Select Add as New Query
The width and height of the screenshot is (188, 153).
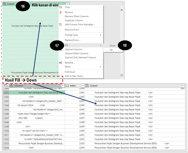coord(74,76)
